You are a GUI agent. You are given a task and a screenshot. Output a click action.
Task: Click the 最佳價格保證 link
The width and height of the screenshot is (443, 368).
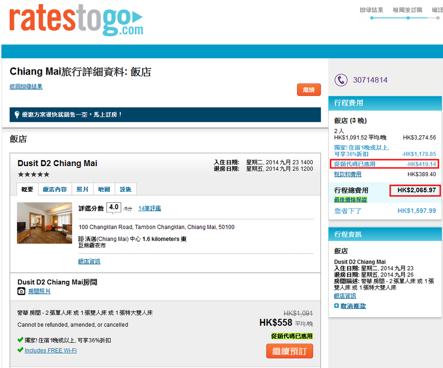350,200
